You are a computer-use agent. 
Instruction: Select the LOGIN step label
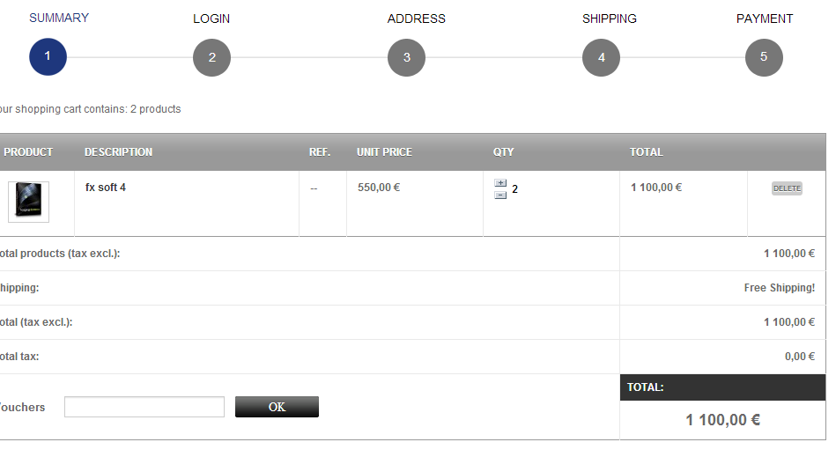point(211,18)
